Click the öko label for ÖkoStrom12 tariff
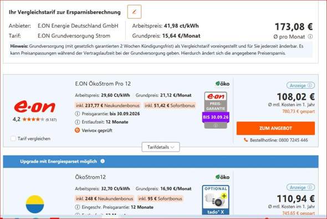327x219 pixels. (222, 177)
